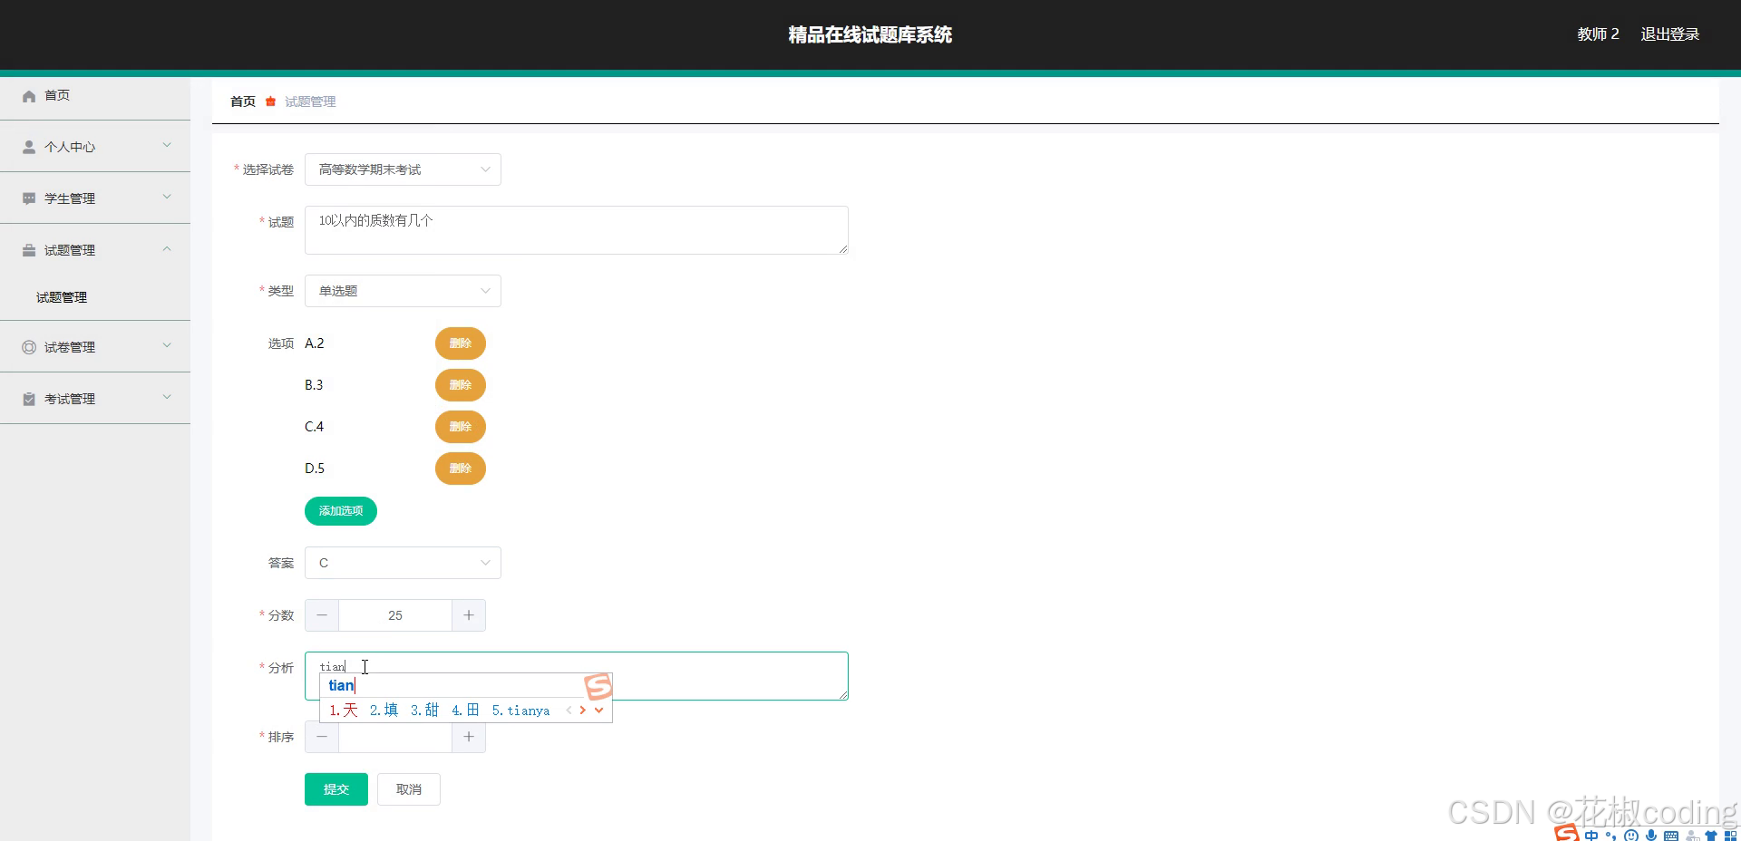Choose IME candidate 5.tianya

pyautogui.click(x=521, y=710)
